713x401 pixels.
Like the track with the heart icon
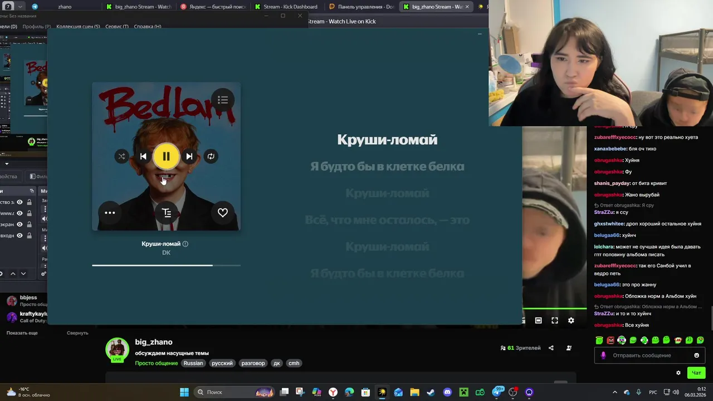[x=223, y=212]
